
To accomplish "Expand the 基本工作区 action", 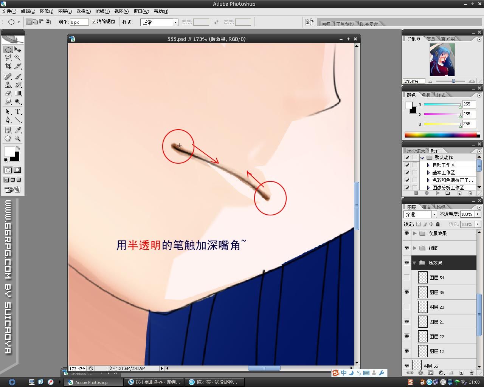I will point(428,173).
